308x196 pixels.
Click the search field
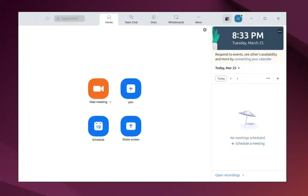pyautogui.click(x=69, y=18)
